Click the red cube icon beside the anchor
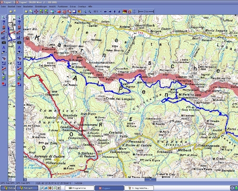238x191 pixels. (x=129, y=11)
